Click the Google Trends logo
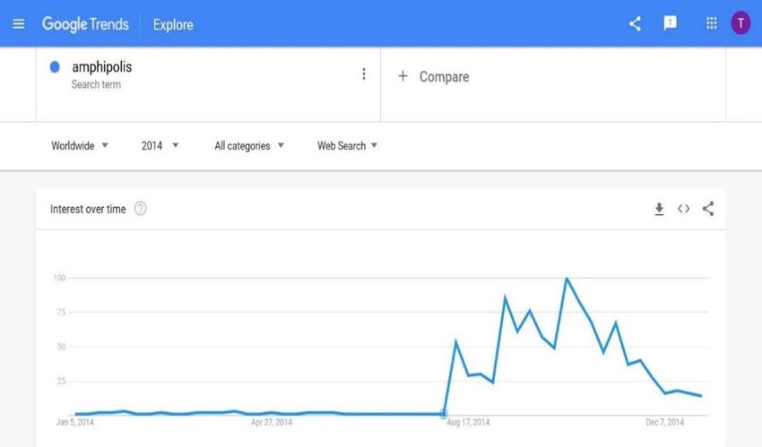This screenshot has height=447, width=762. tap(85, 24)
